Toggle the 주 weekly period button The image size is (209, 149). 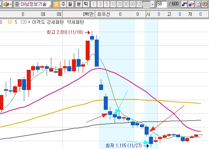63,4
